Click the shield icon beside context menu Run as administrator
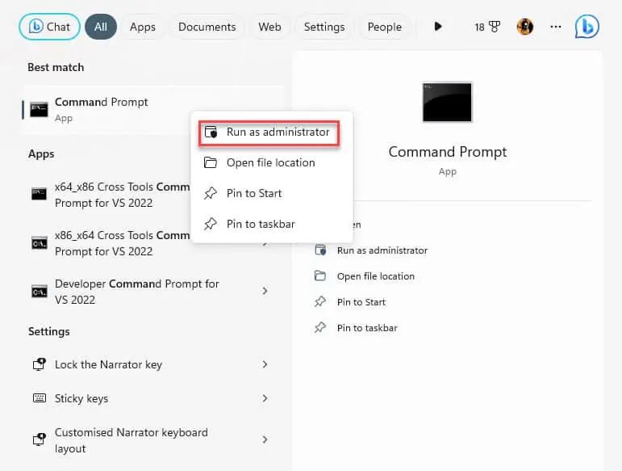This screenshot has width=622, height=471. click(x=211, y=132)
